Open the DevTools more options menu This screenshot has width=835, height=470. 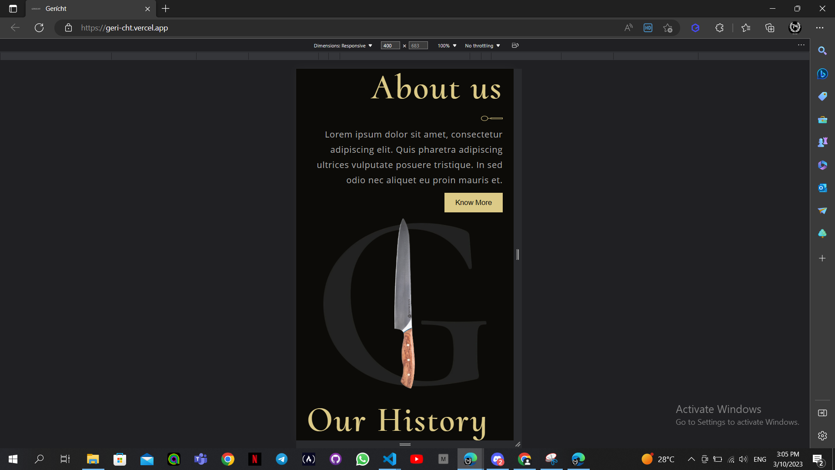[802, 44]
